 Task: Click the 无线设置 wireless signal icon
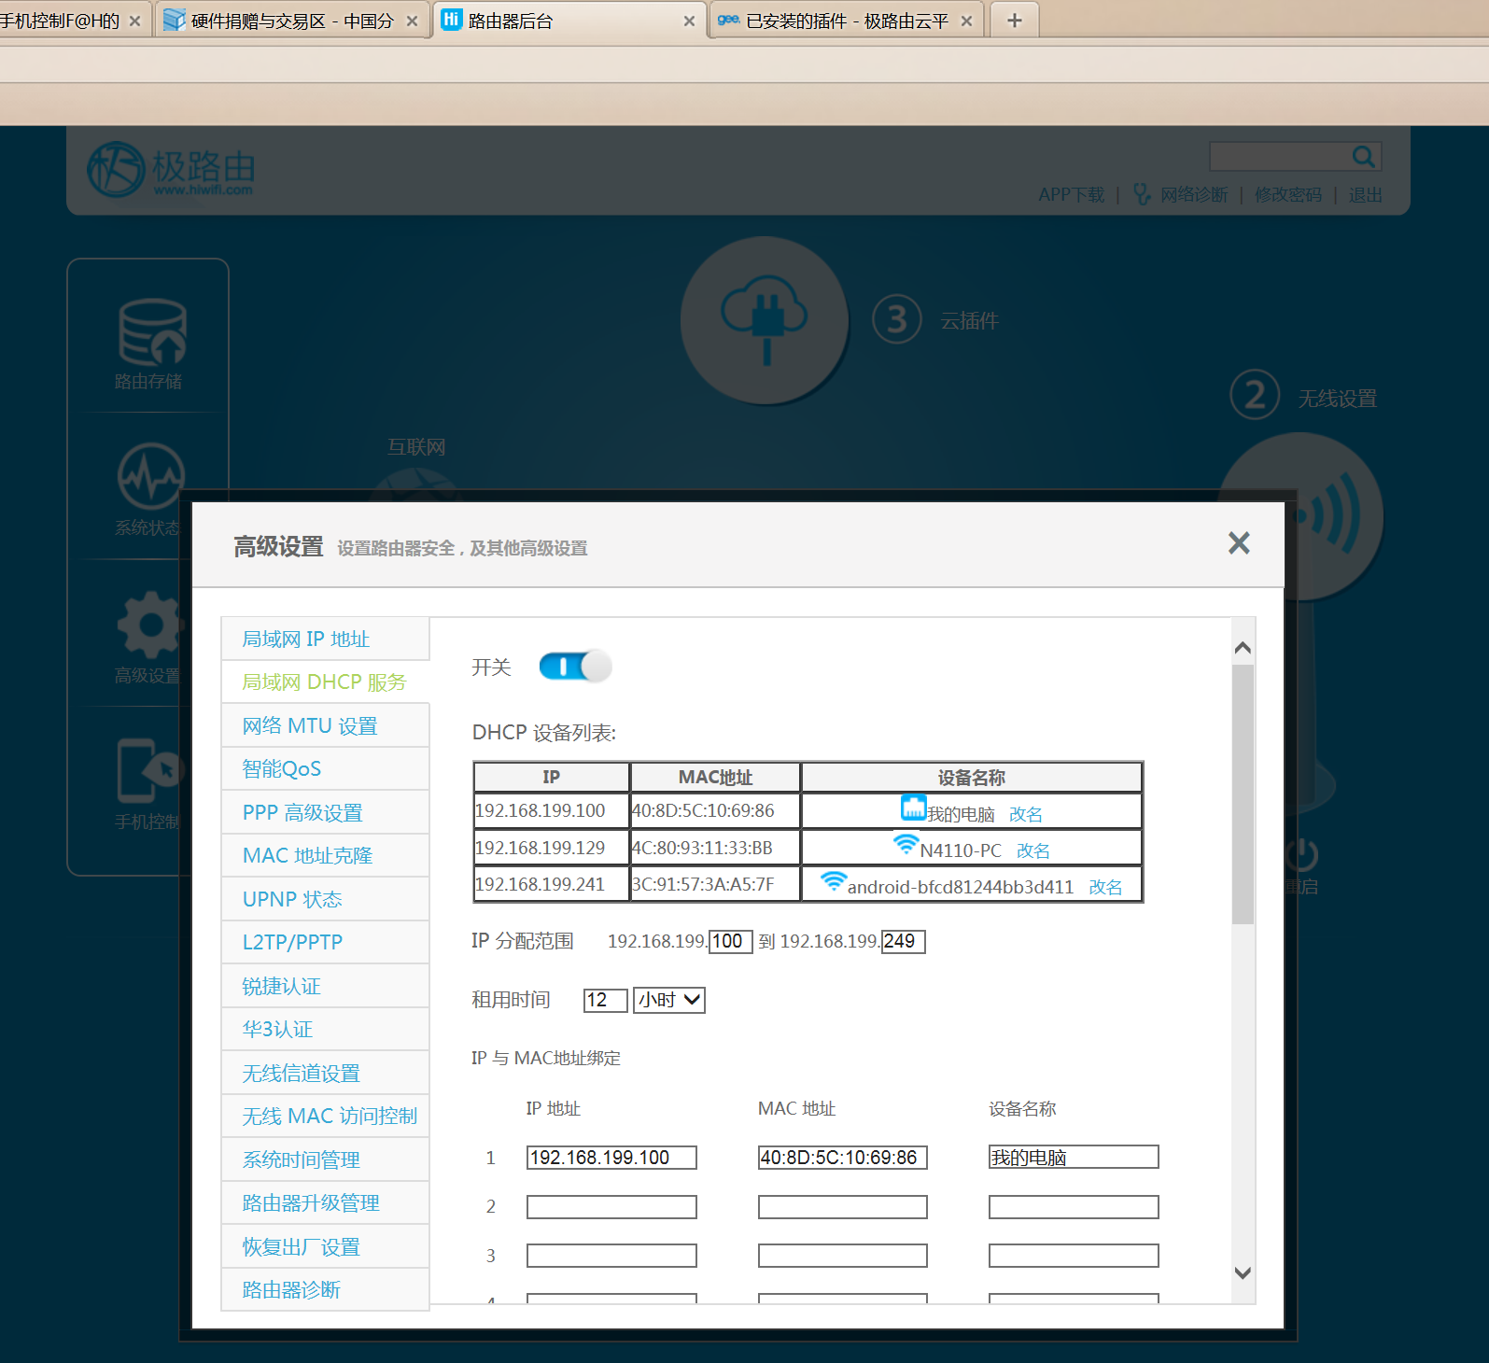click(1300, 516)
